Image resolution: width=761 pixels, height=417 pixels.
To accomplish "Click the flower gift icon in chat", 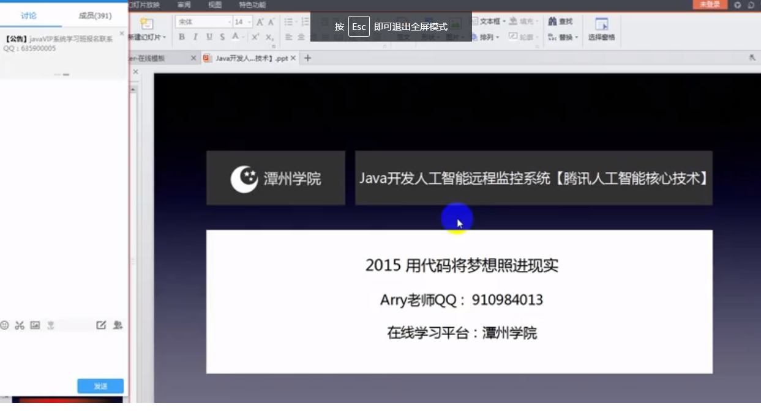I will pos(51,325).
